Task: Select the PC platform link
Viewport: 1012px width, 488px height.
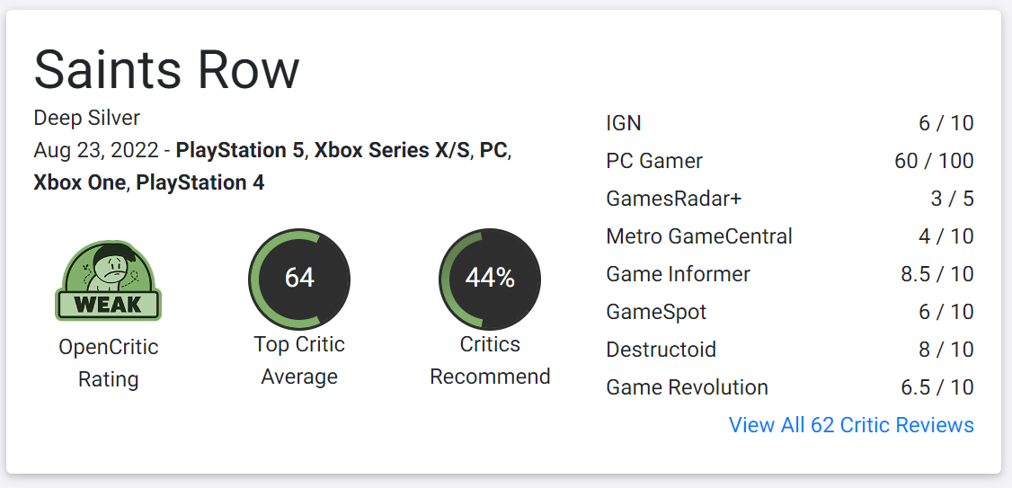Action: click(x=493, y=150)
